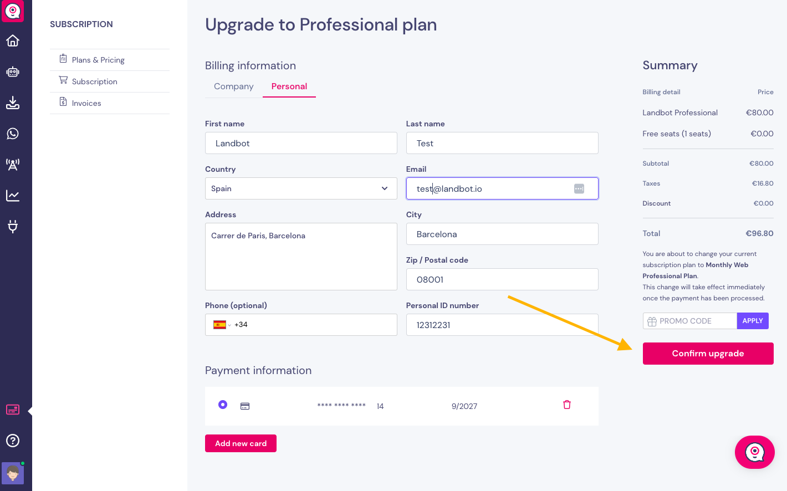787x491 pixels.
Task: Open the broadcast campaigns antenna icon
Action: point(13,165)
